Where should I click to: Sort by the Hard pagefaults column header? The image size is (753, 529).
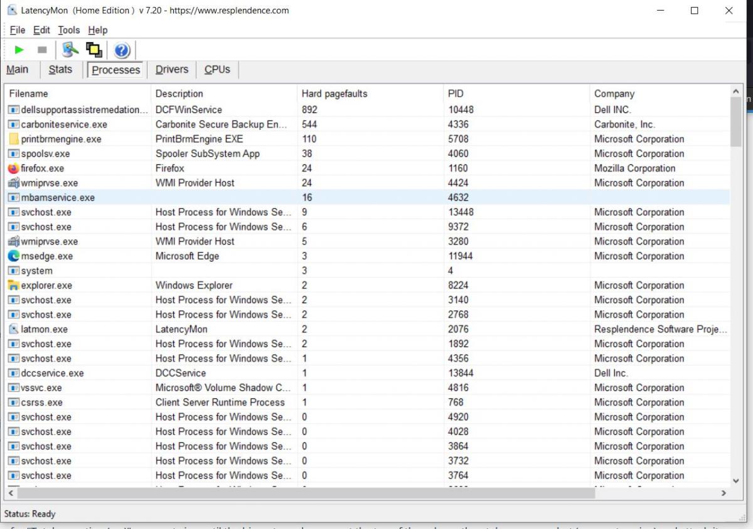point(370,94)
